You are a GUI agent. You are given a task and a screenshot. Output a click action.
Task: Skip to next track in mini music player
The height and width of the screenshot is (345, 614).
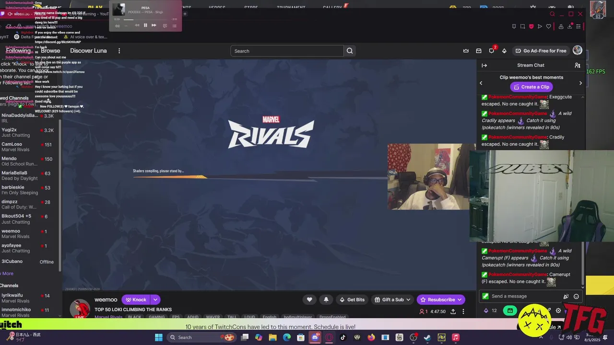154,25
